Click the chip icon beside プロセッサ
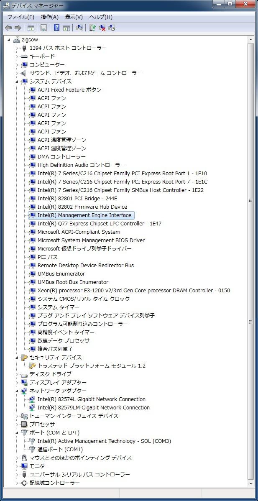The width and height of the screenshot is (258, 501). pos(24,424)
